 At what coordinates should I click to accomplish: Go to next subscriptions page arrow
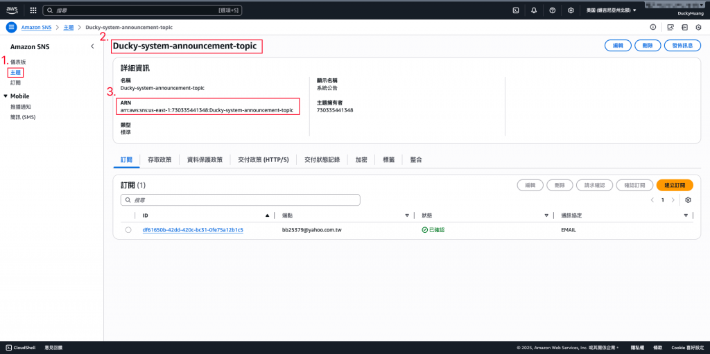click(673, 200)
